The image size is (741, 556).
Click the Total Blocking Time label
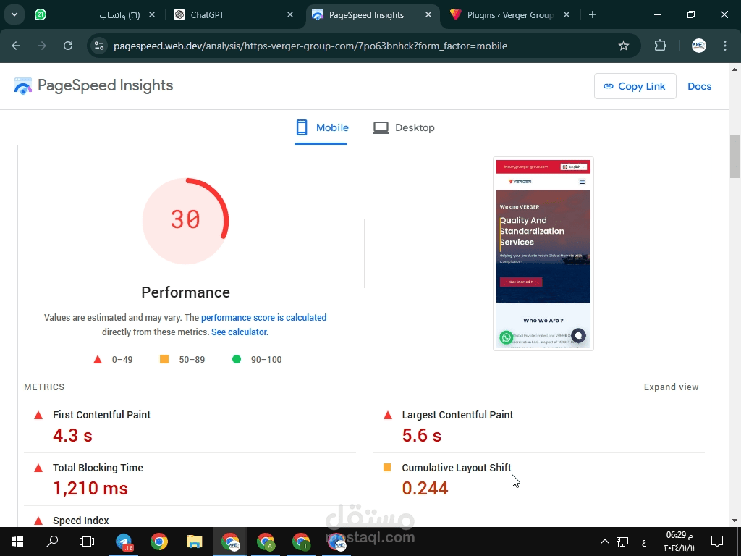coord(98,468)
